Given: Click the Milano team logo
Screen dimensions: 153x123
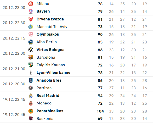Looking at the screenshot, I should [x=31, y=4].
